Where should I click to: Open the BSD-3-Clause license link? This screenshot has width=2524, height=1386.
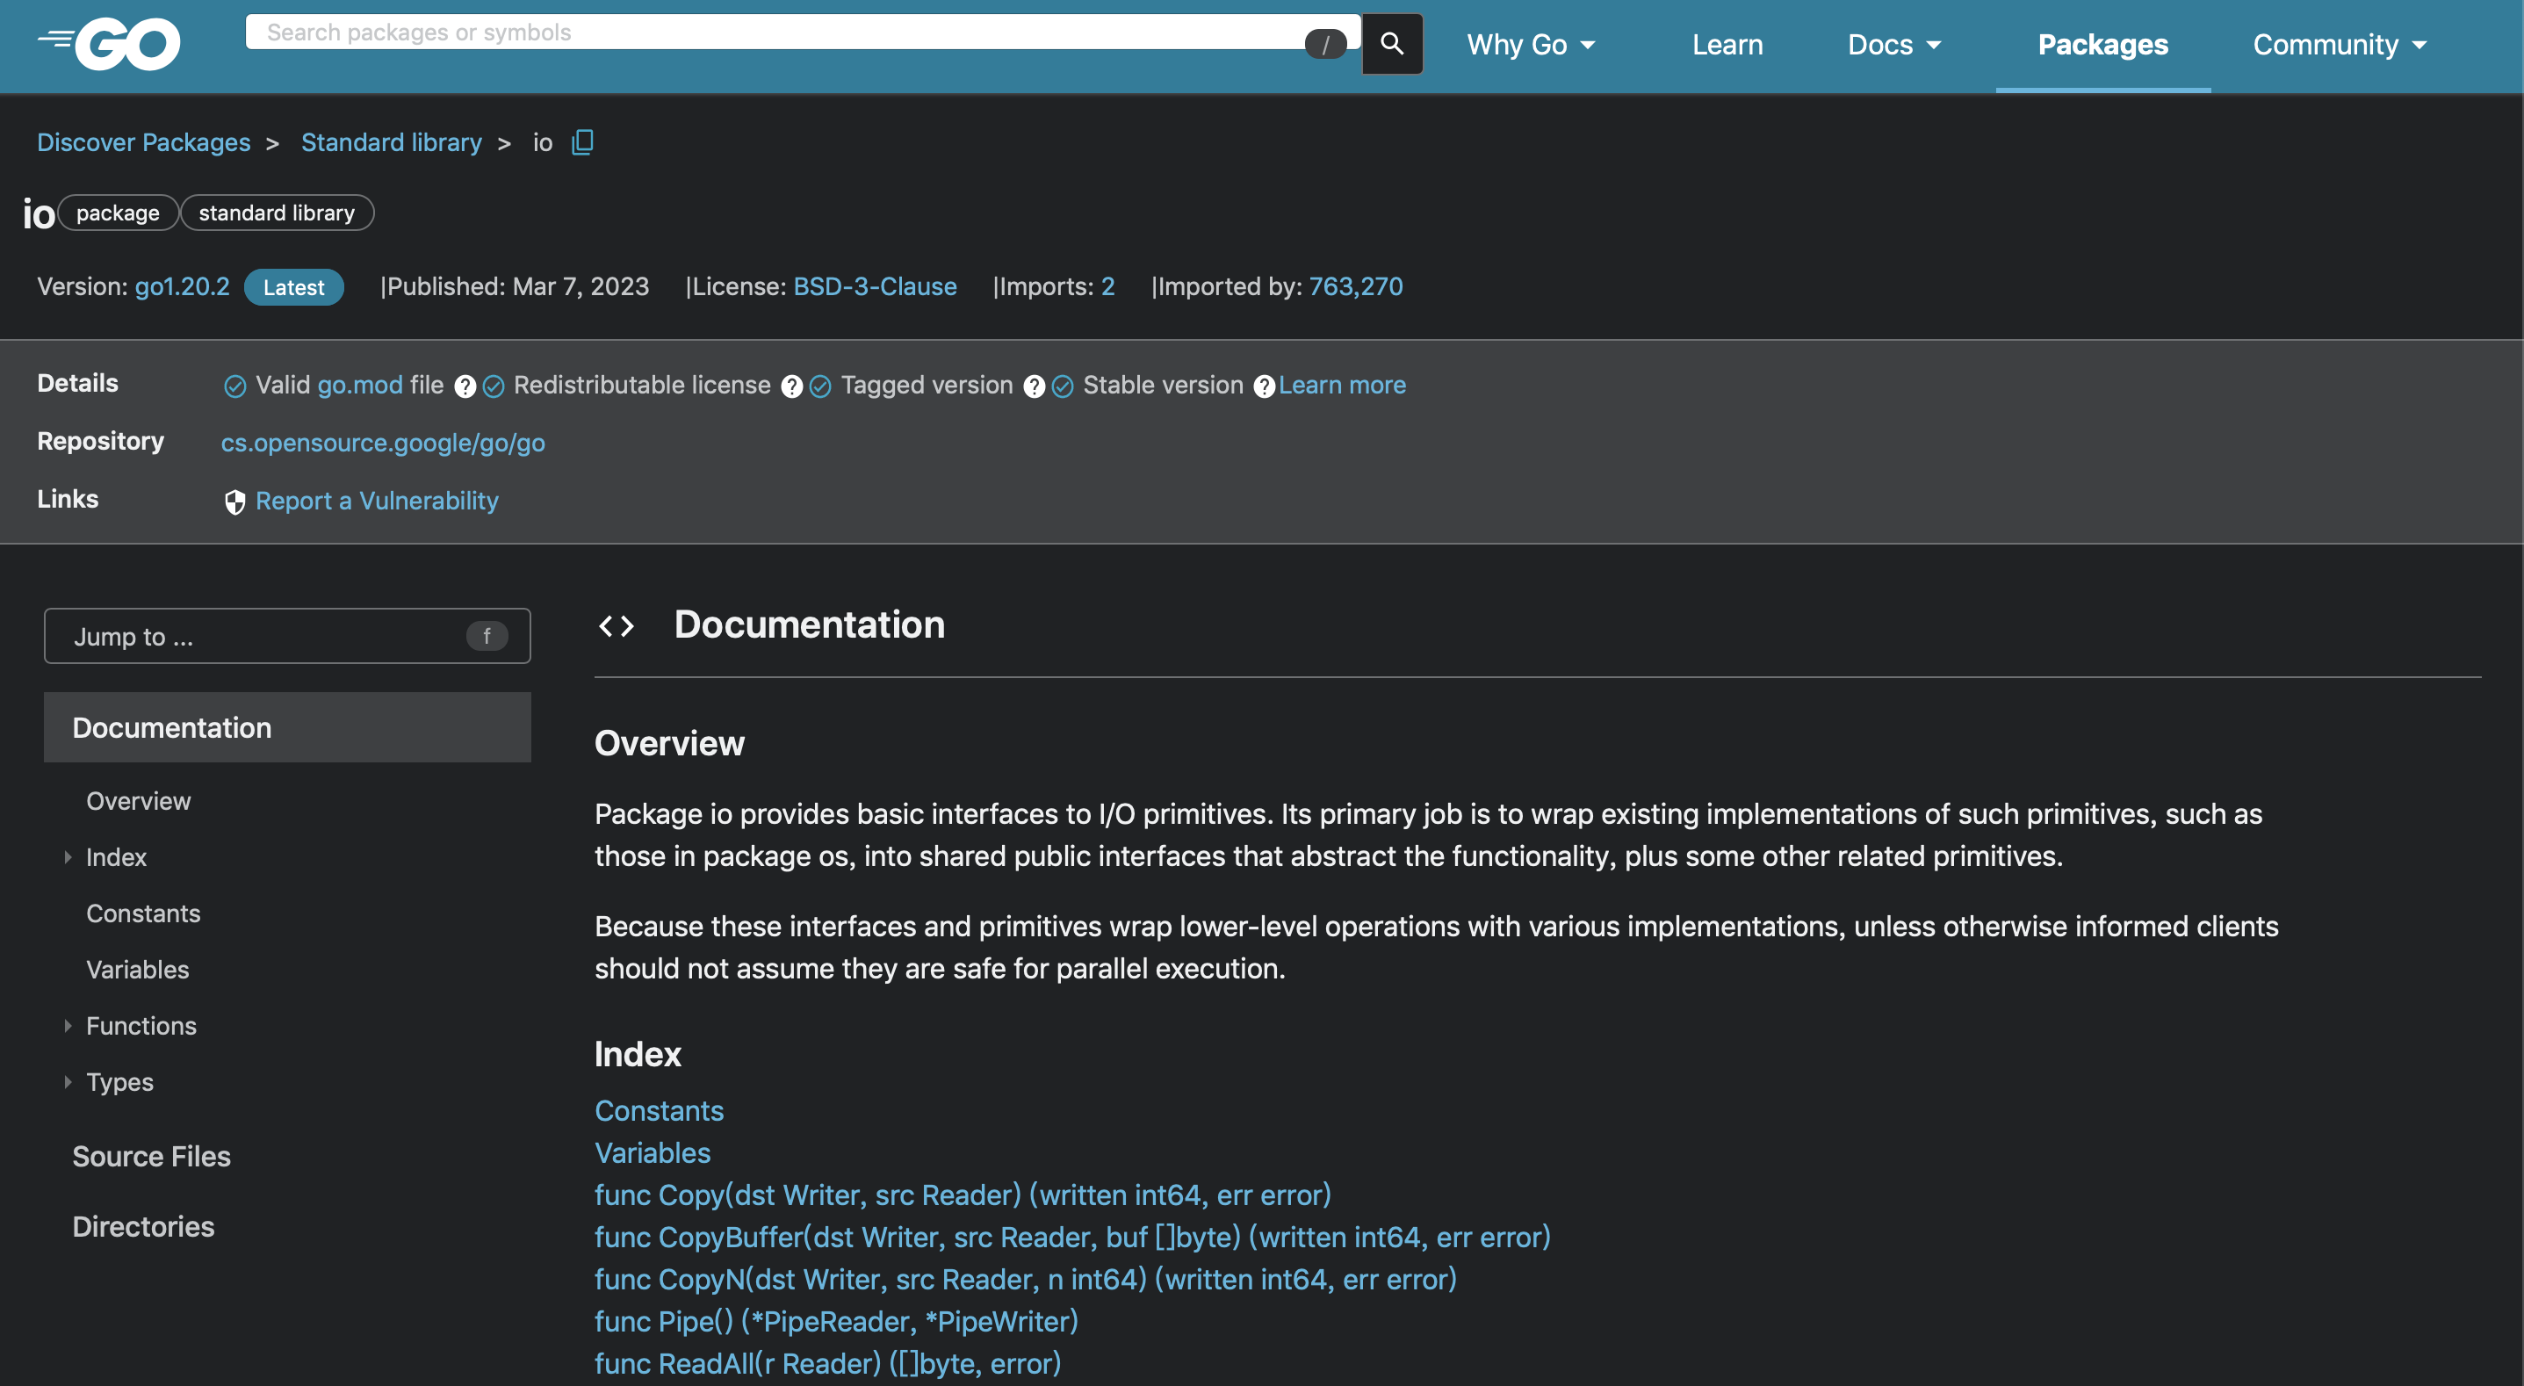pos(874,286)
